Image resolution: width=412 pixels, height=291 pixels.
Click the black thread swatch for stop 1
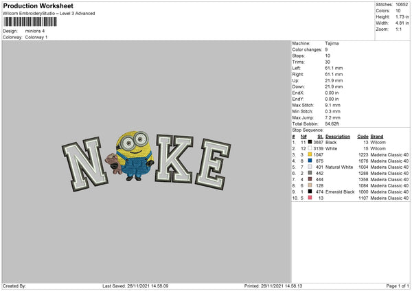[310, 141]
